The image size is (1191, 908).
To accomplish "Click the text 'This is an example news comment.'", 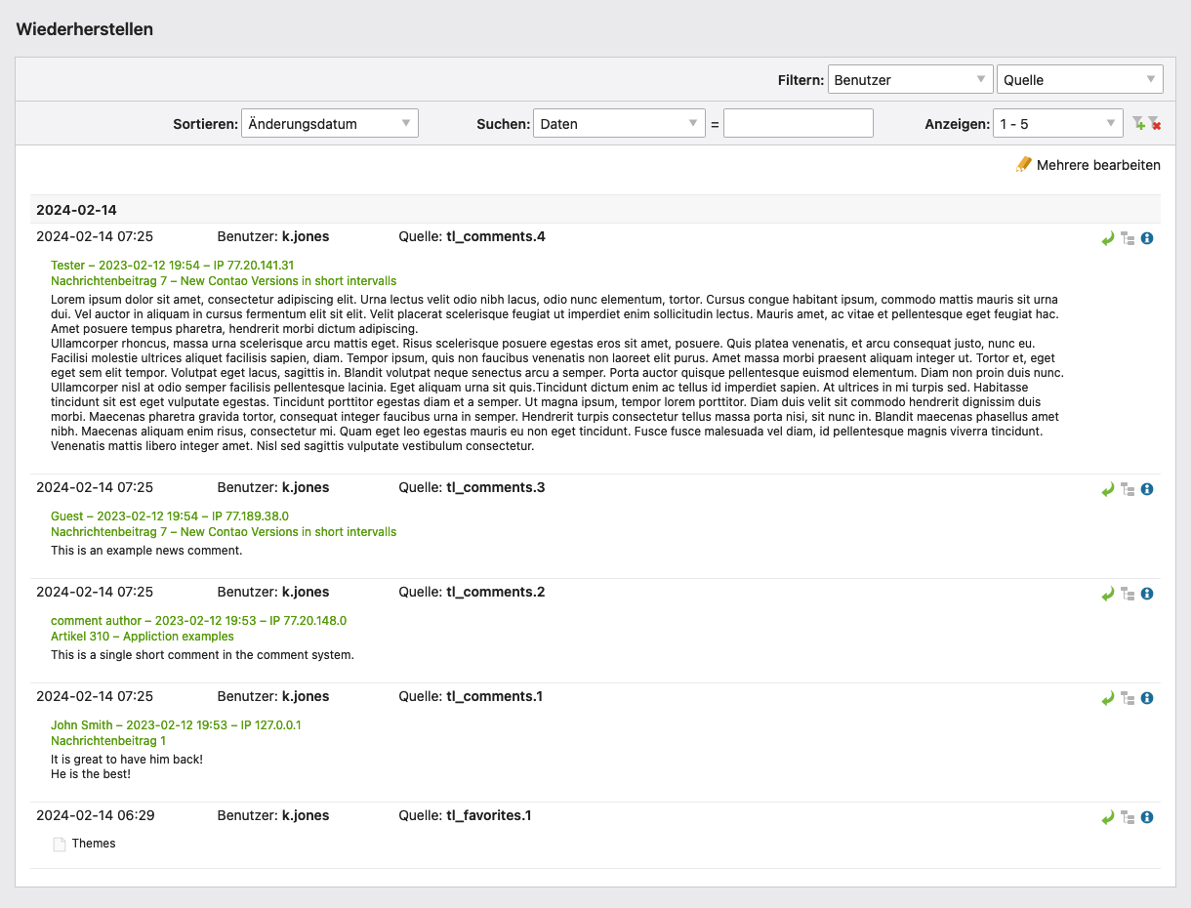I will point(146,551).
